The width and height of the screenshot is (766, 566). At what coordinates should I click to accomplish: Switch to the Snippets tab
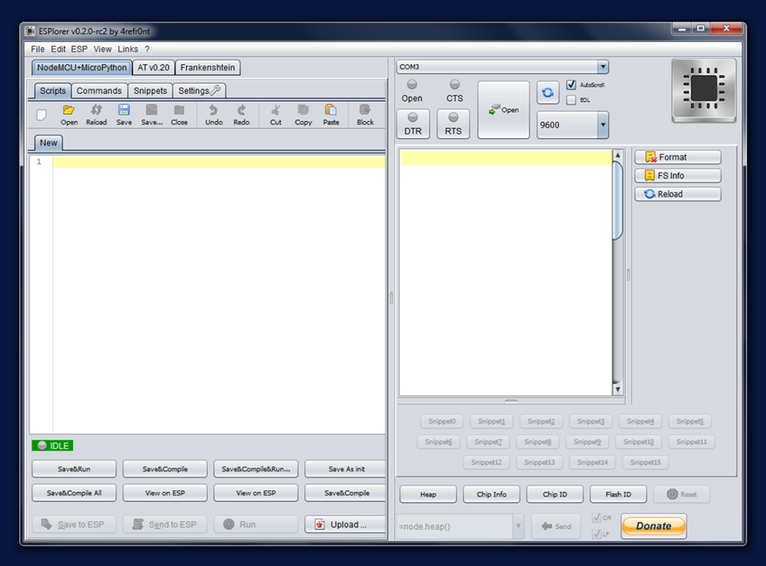[150, 91]
